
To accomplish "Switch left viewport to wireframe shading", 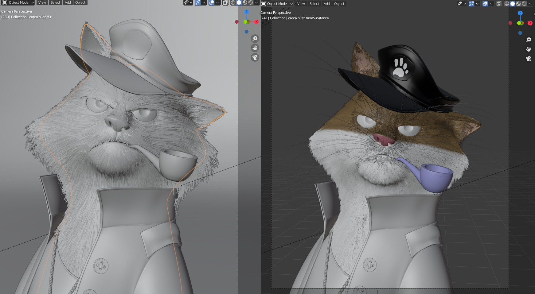I will [x=233, y=2].
